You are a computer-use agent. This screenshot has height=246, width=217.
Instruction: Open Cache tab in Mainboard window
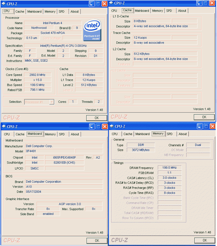[x=20, y=134]
